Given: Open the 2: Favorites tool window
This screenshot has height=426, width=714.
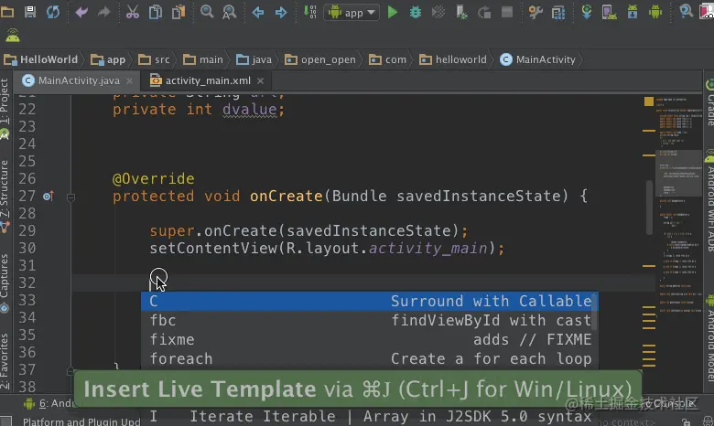Looking at the screenshot, I should tap(5, 362).
